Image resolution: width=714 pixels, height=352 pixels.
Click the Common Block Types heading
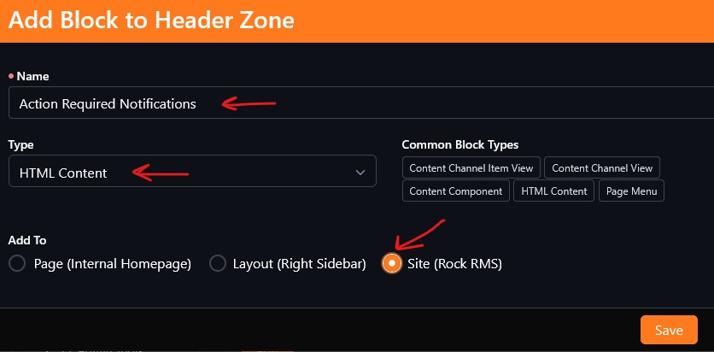[459, 144]
